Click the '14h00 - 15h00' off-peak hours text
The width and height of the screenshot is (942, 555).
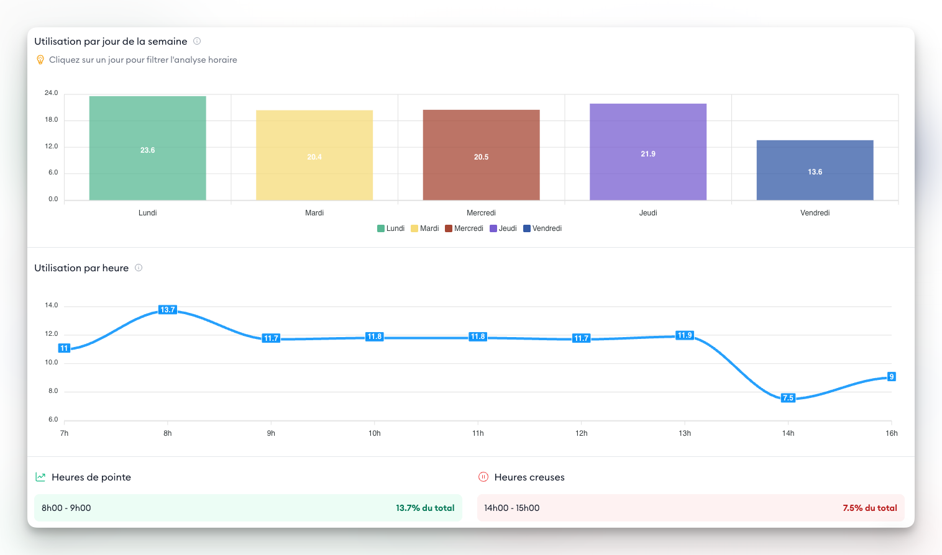[512, 508]
